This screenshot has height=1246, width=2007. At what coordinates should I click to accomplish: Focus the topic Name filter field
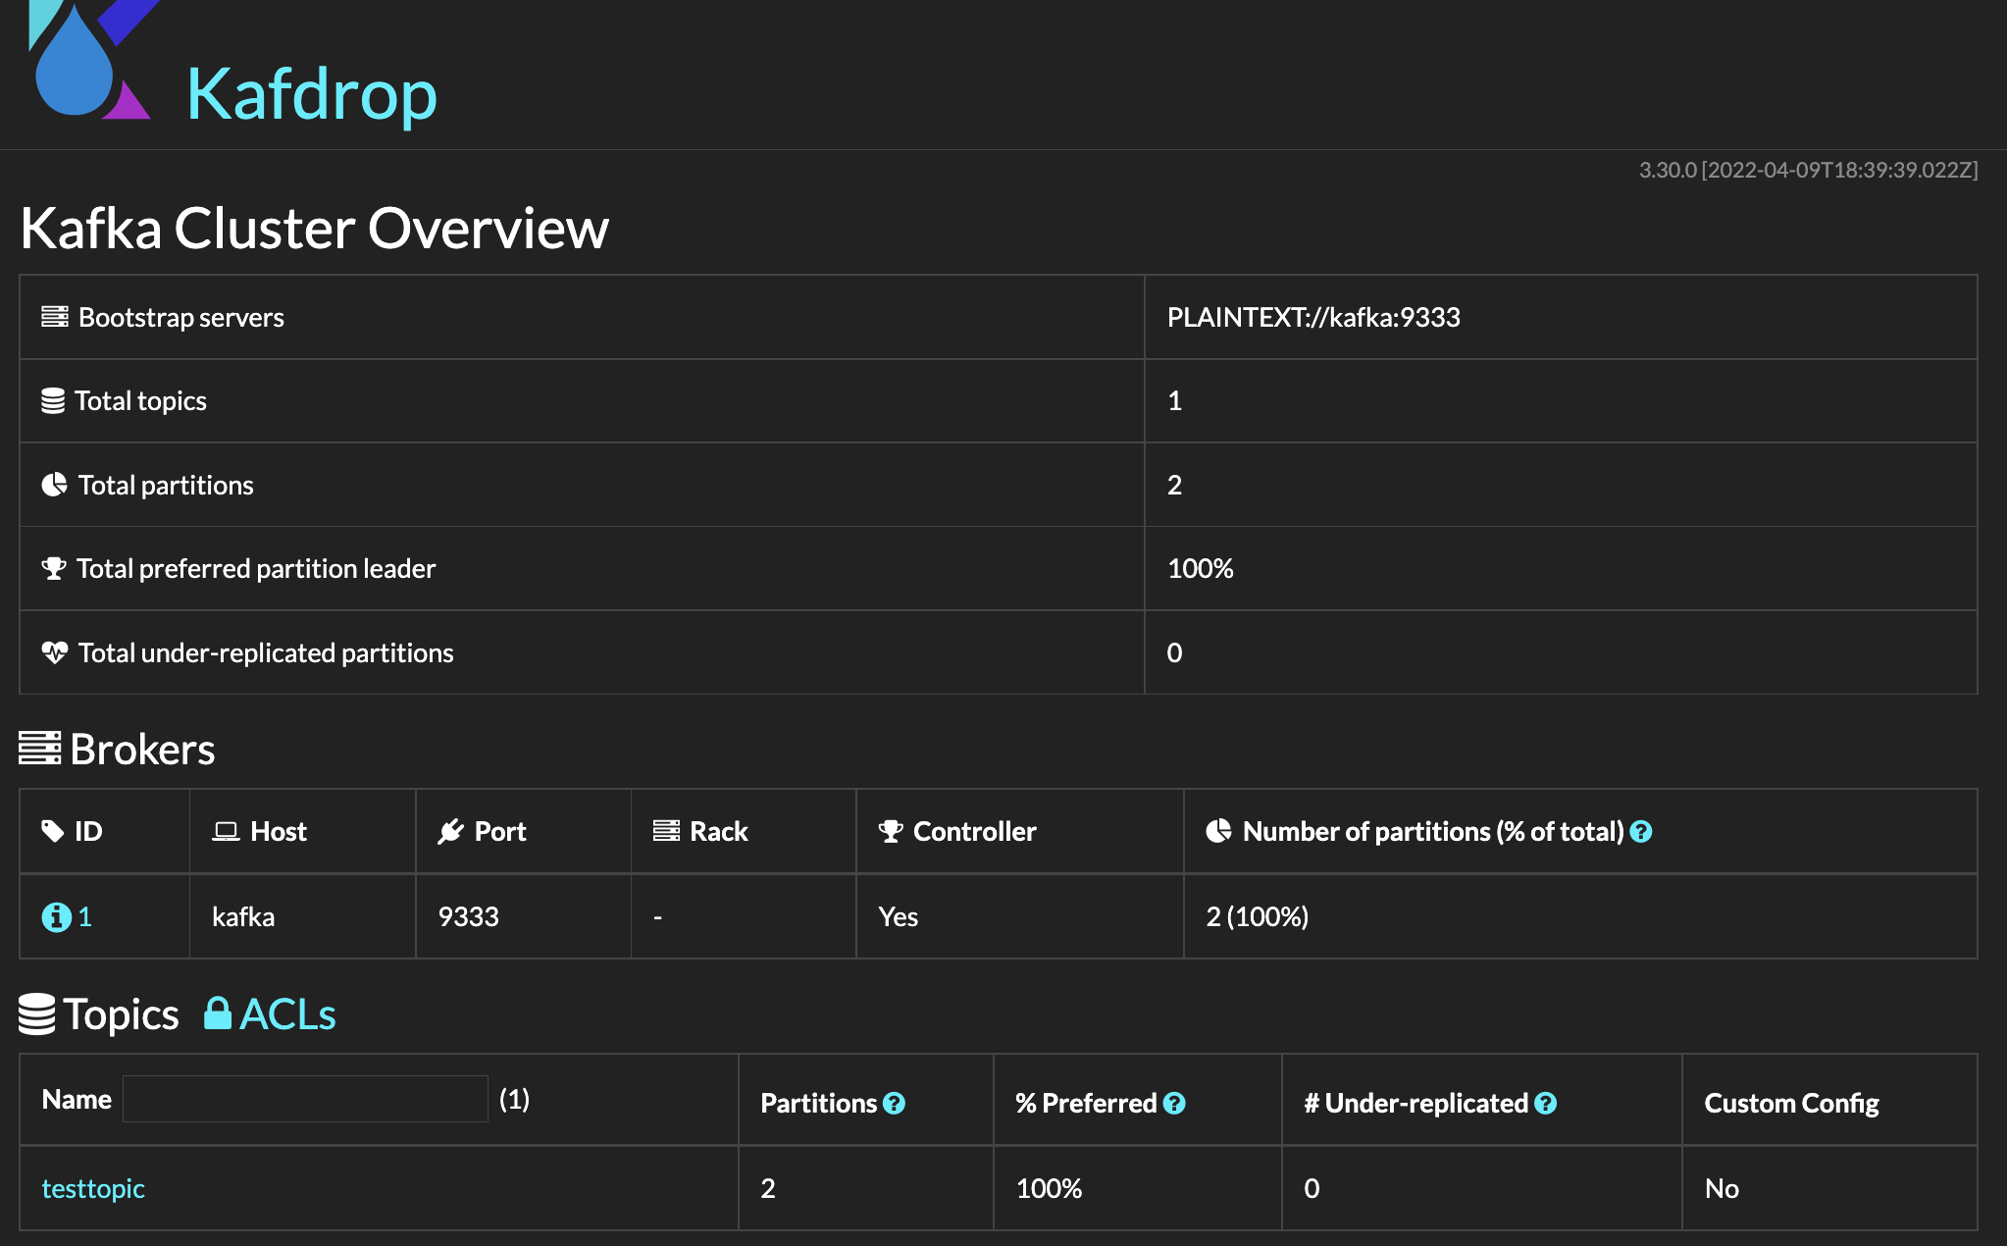[305, 1099]
